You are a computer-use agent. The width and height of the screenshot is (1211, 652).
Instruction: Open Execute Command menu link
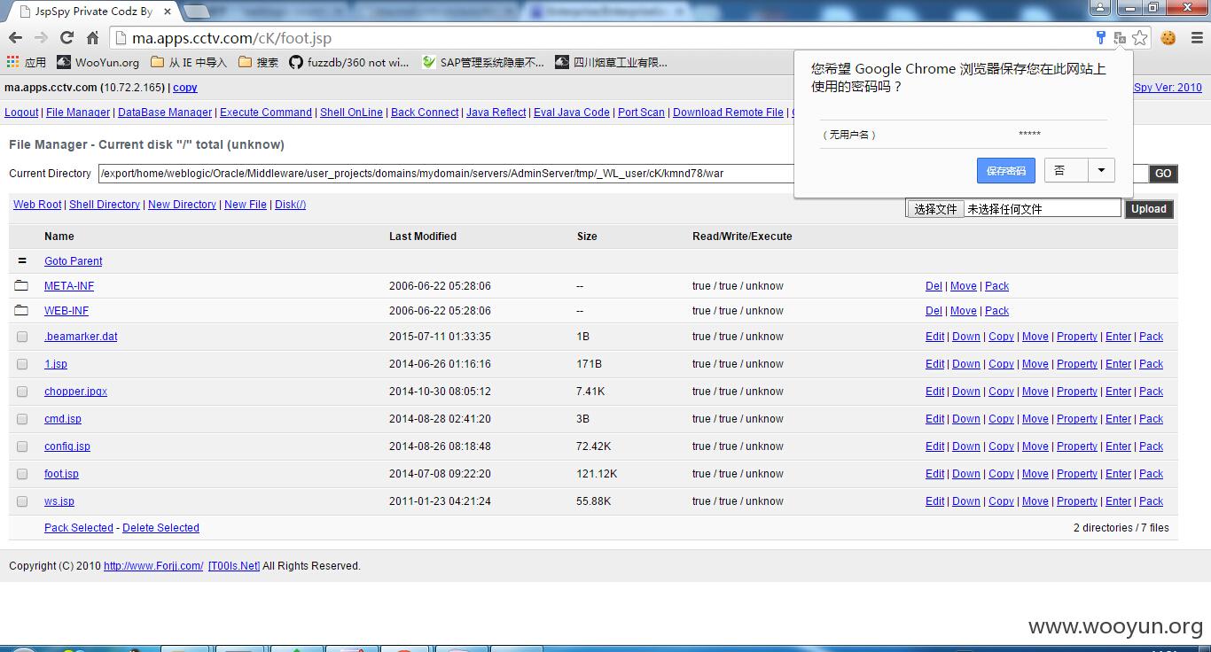[x=266, y=113]
